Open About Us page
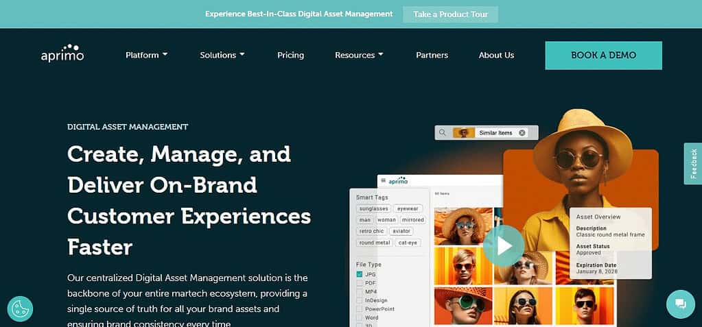The width and height of the screenshot is (702, 327). coord(497,55)
